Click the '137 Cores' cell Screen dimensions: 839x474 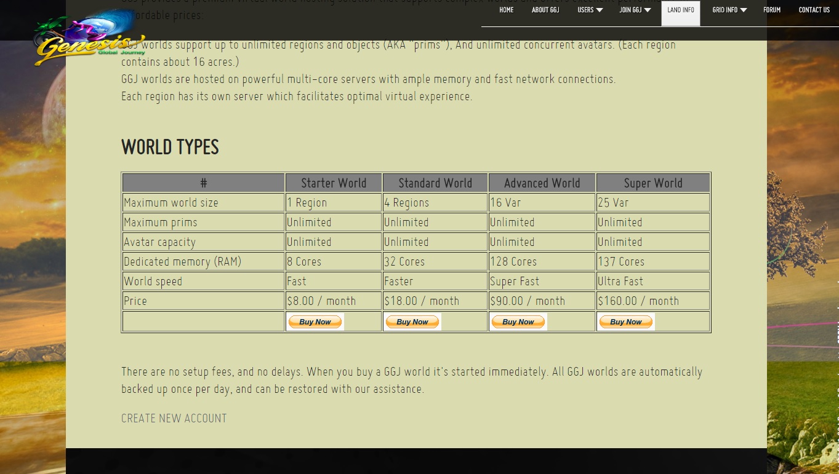(653, 261)
